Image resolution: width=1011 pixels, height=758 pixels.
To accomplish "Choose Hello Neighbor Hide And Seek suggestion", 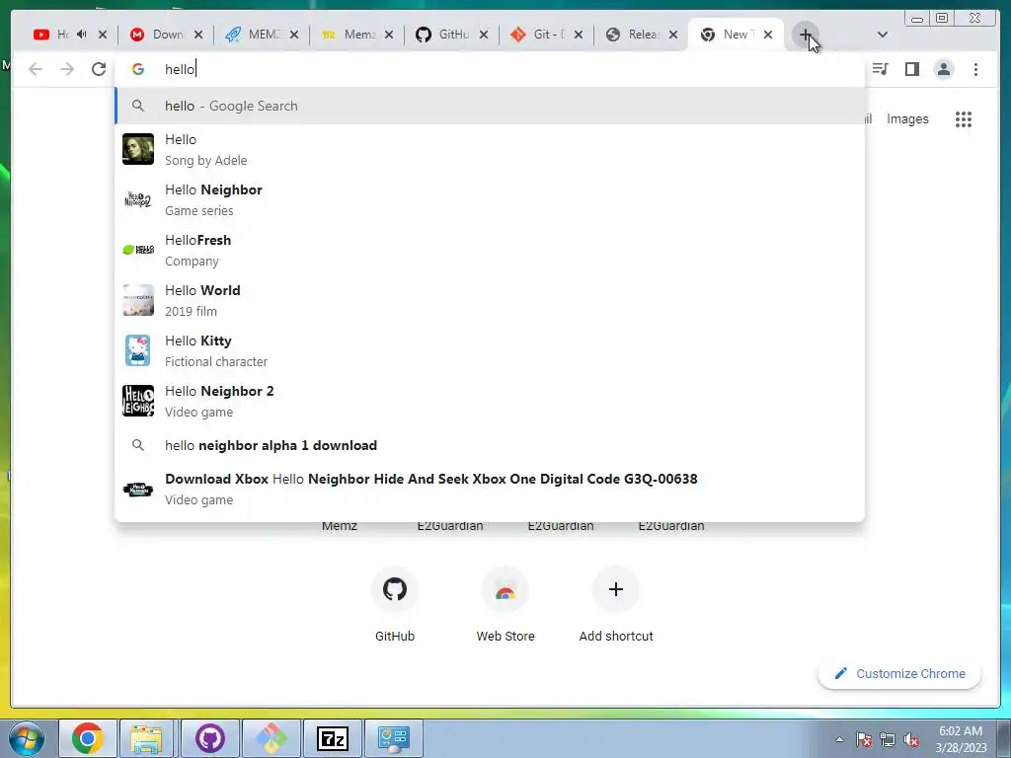I will pos(490,489).
